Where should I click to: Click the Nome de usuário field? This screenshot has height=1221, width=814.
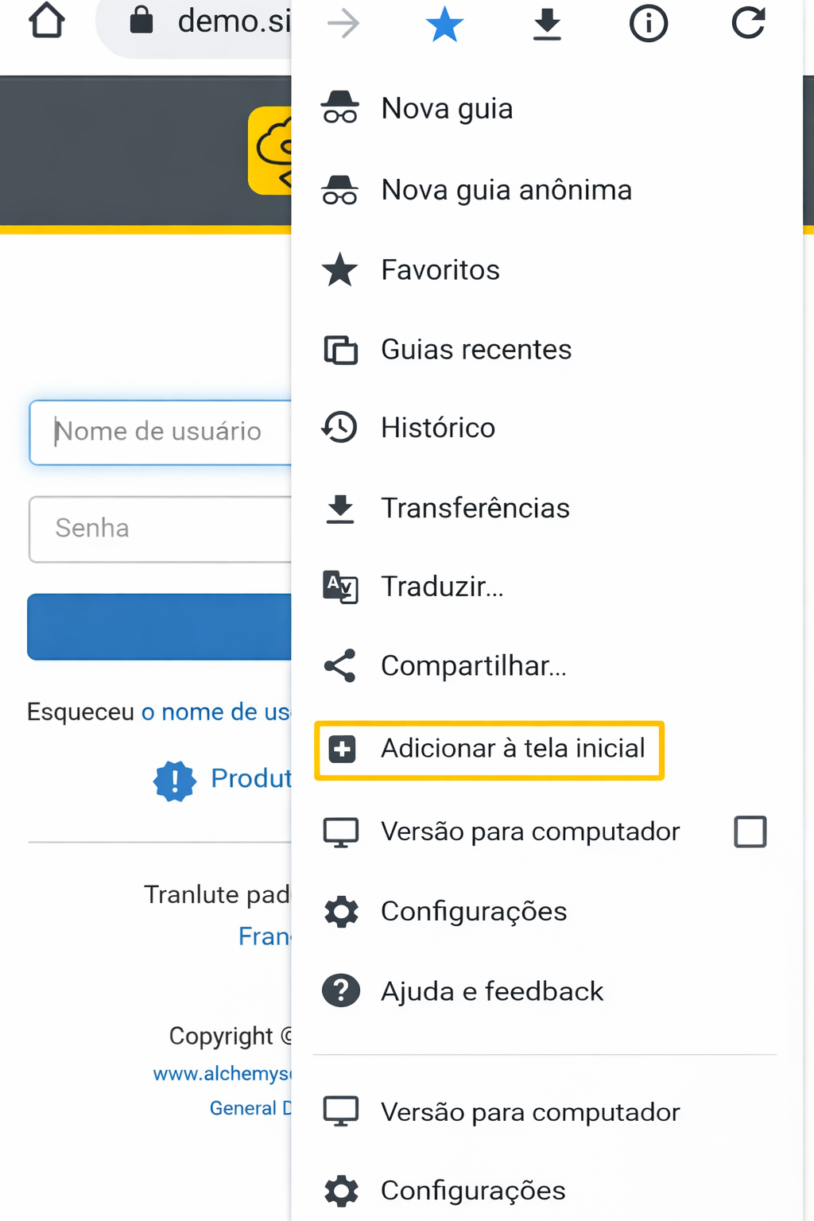[x=161, y=432]
